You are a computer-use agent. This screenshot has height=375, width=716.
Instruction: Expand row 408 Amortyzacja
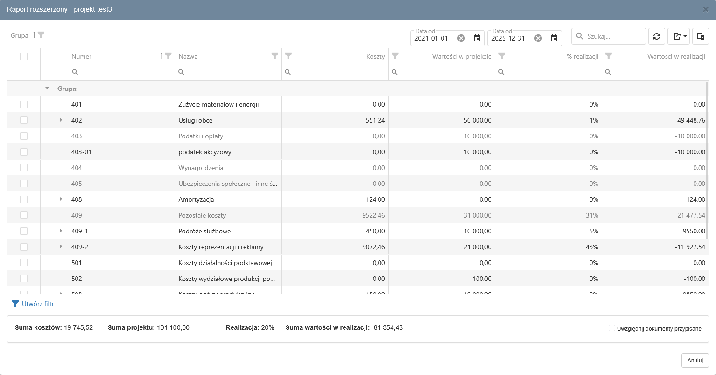click(x=61, y=199)
